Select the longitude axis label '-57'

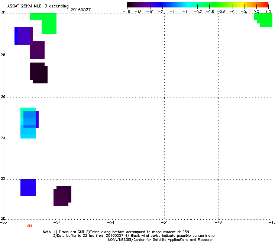coord(56,222)
